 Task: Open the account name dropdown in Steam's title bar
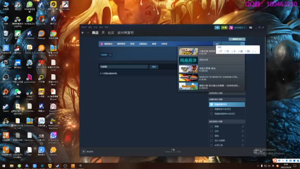[x=240, y=27]
